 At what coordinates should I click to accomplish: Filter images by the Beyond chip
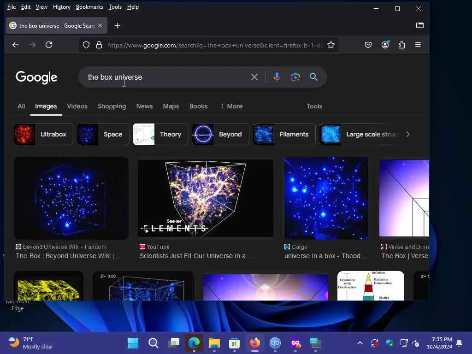(221, 134)
